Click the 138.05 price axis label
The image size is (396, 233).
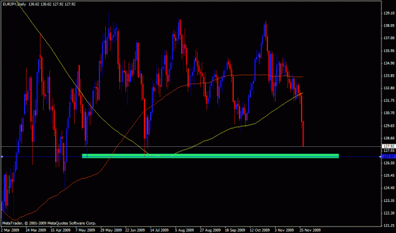tap(389, 25)
